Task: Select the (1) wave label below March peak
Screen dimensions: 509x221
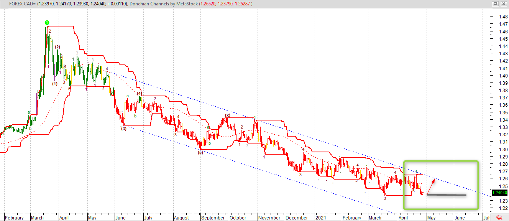Action: 54,84
